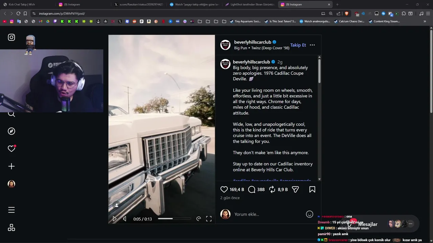Open Calcium Chaos Steam bookmark
Screen dimensions: 433x243
coord(349,21)
